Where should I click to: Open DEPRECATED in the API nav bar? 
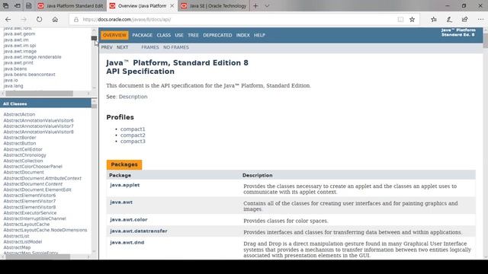pyautogui.click(x=217, y=36)
